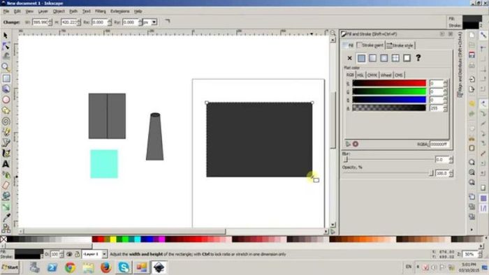Open Skype from the taskbar
The image size is (489, 275).
pyautogui.click(x=124, y=267)
